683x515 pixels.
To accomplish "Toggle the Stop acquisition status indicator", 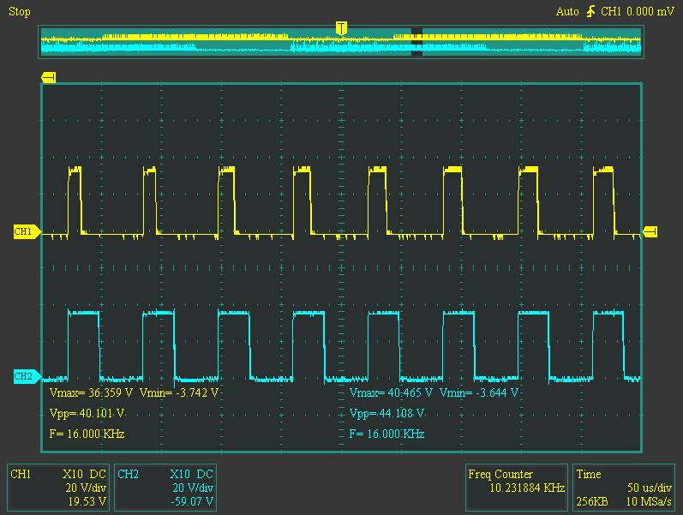I will [x=20, y=12].
